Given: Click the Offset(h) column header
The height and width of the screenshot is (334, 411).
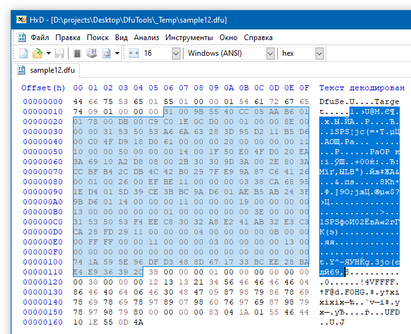Looking at the screenshot, I should (x=43, y=88).
